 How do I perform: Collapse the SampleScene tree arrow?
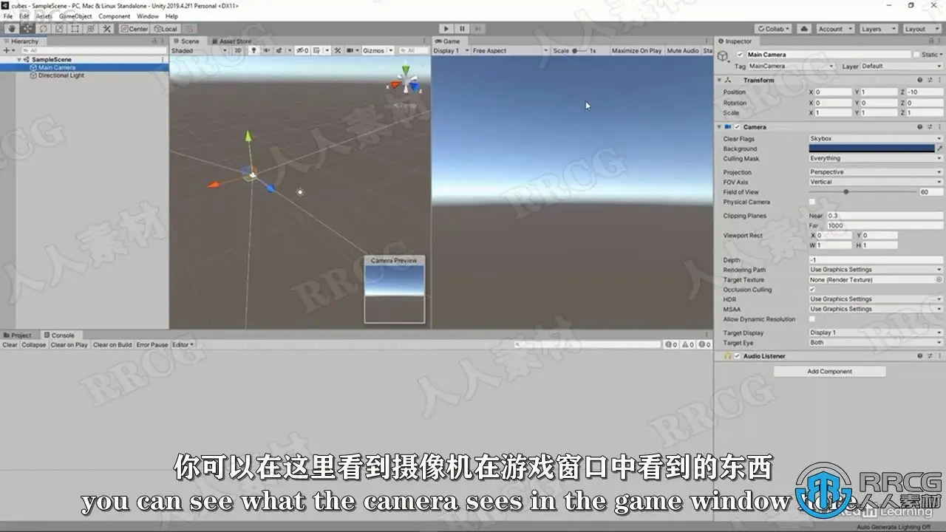pos(20,60)
